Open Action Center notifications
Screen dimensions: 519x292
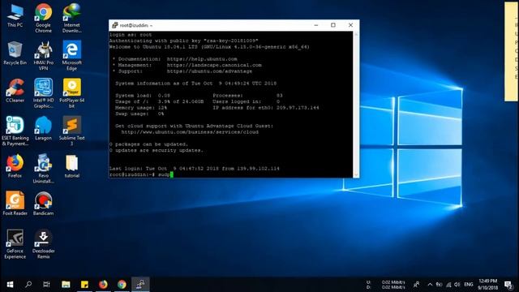click(x=508, y=285)
